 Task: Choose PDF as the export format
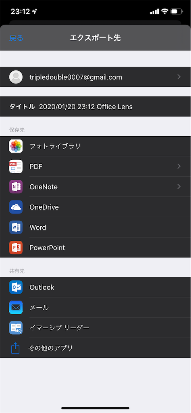tap(95, 167)
